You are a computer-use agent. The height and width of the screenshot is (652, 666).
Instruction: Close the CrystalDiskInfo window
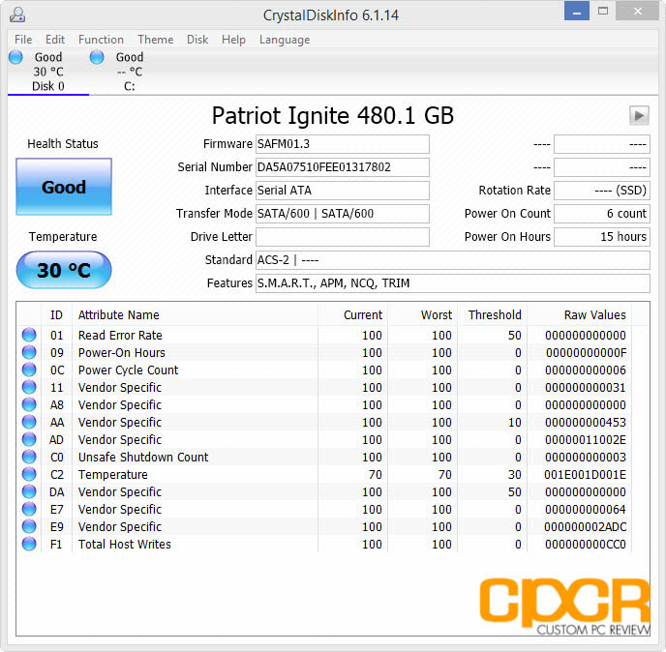coord(638,11)
